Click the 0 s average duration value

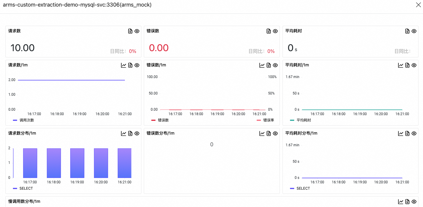[292, 48]
